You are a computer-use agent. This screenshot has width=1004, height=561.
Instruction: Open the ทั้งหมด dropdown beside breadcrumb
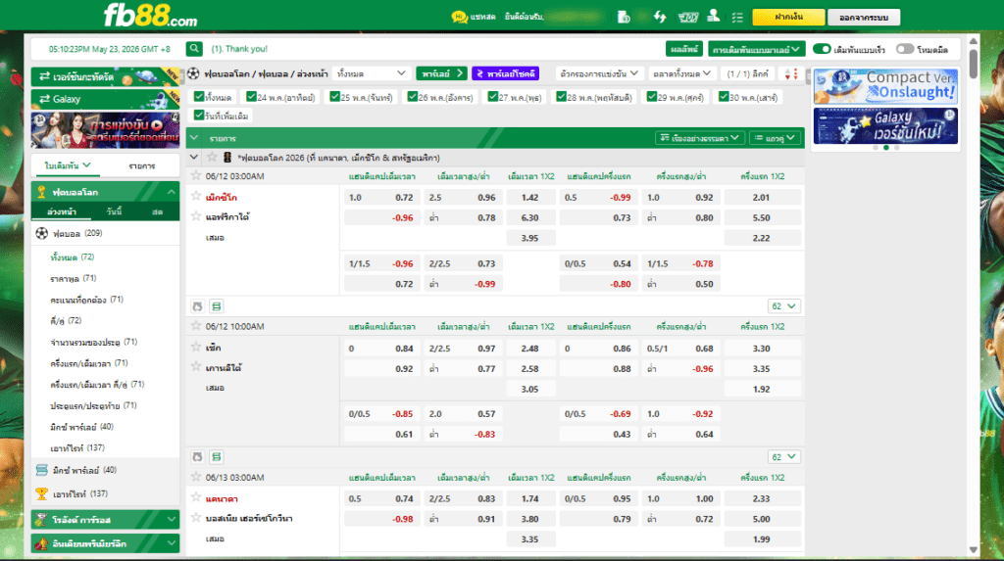[x=372, y=73]
